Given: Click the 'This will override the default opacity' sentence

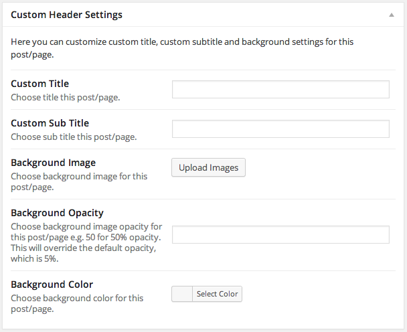Looking at the screenshot, I should (84, 253).
